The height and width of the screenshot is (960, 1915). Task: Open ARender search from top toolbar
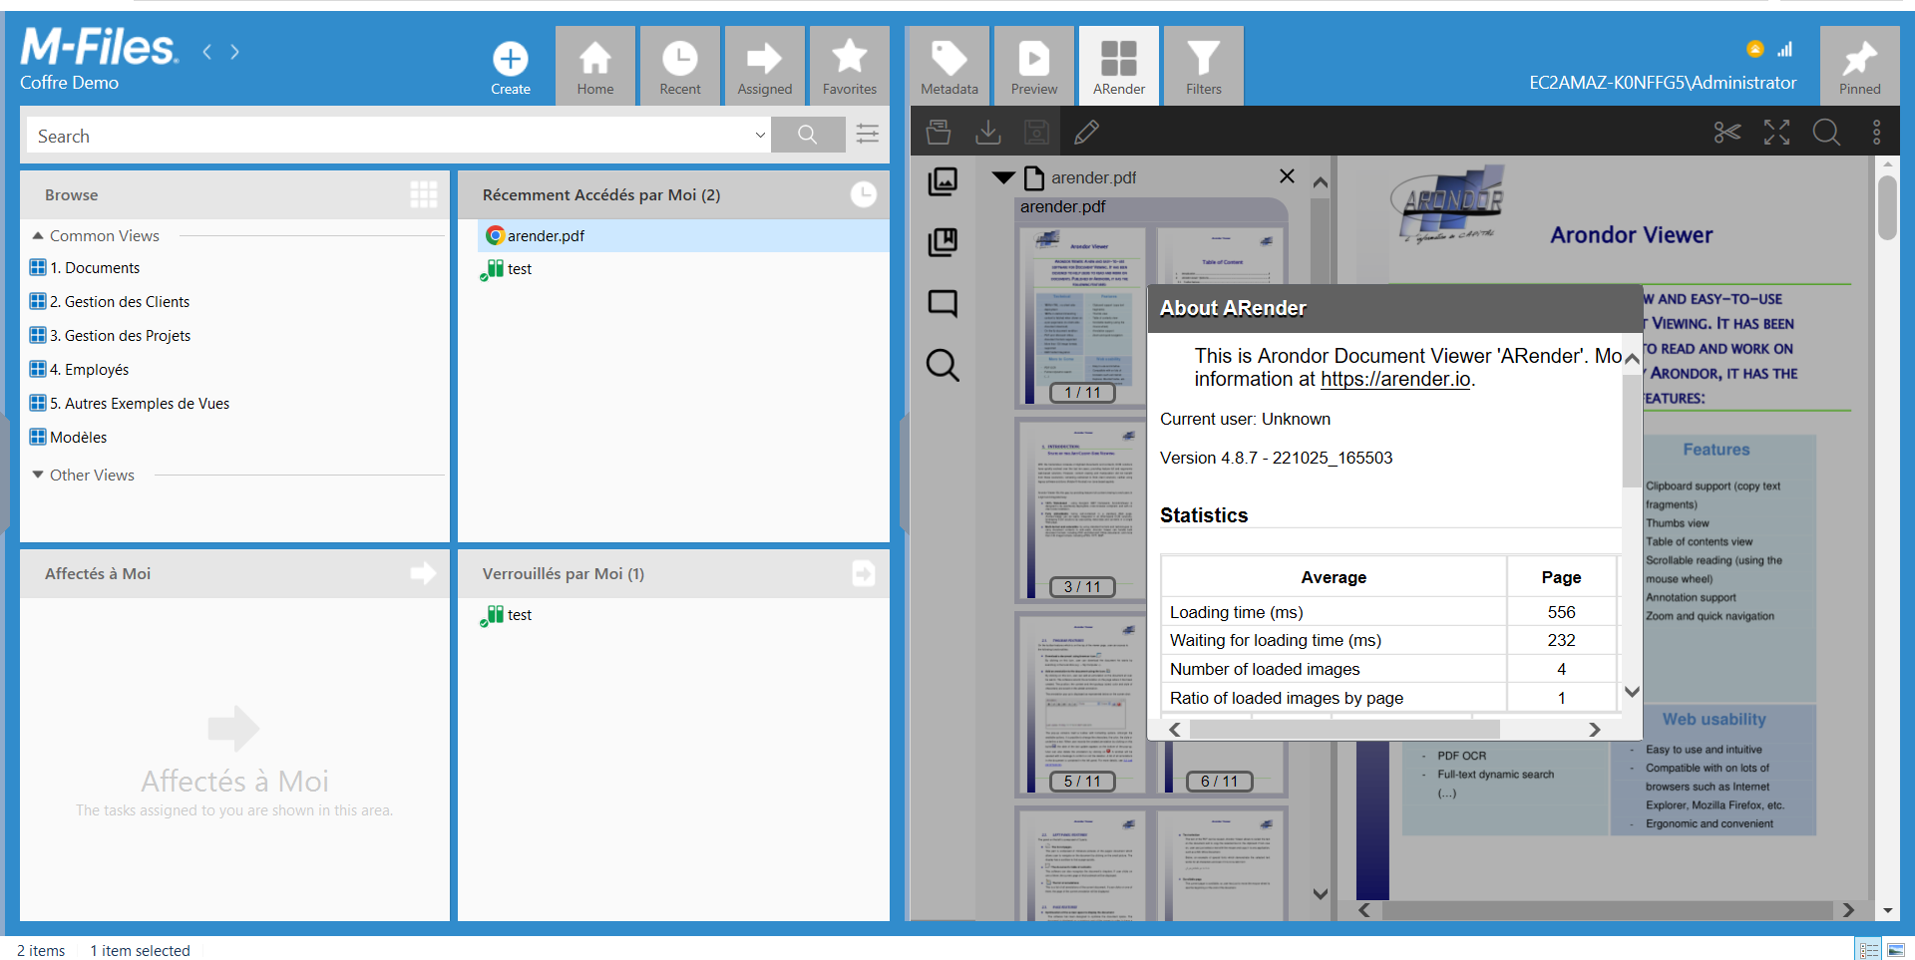coord(1826,132)
